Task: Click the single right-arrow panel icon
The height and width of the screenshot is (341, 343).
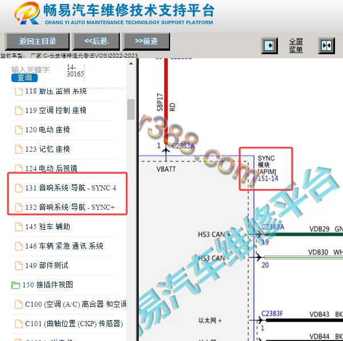Action: (x=269, y=46)
